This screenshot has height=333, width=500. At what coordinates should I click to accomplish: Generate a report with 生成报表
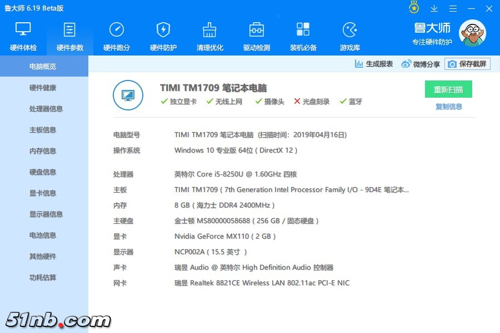click(374, 64)
